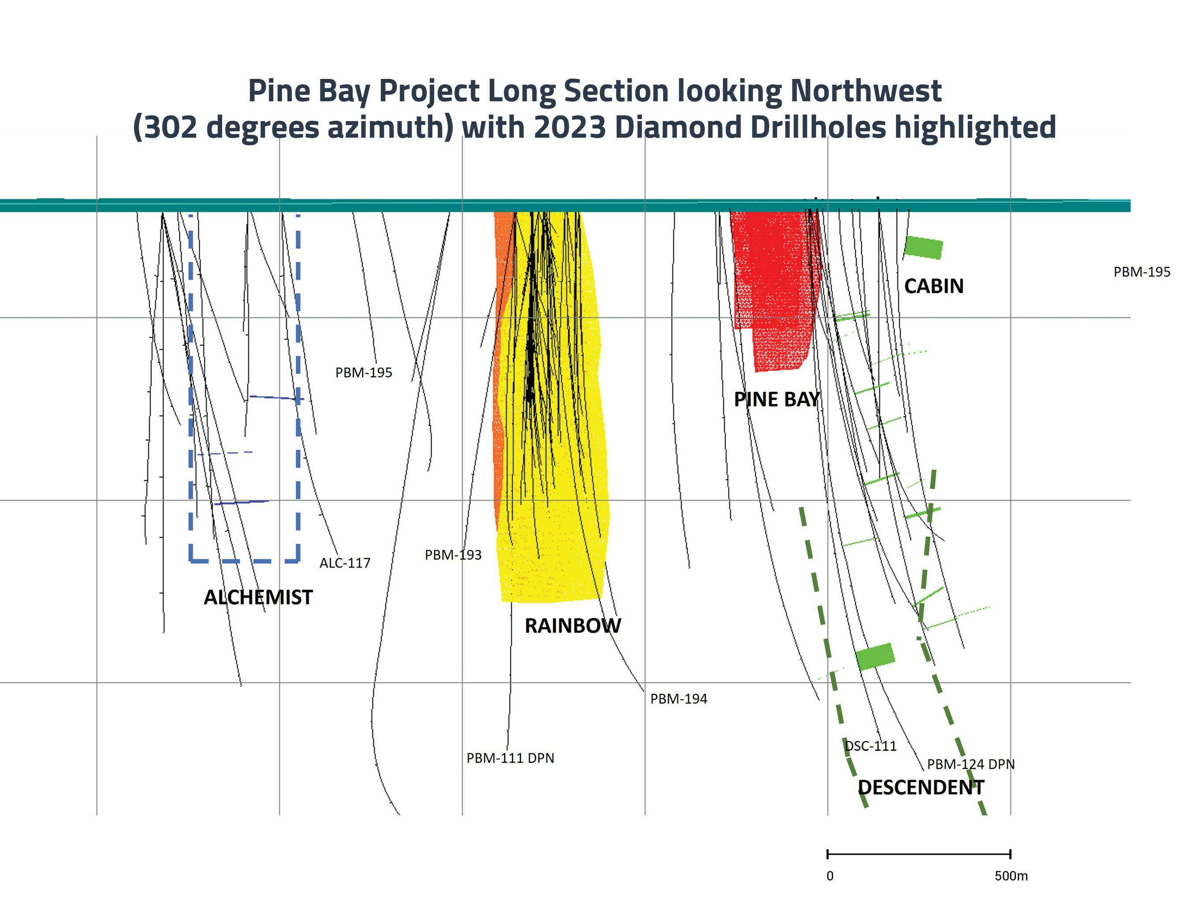Click the green block above CABIN label
This screenshot has height=919, width=1190.
pyautogui.click(x=923, y=248)
